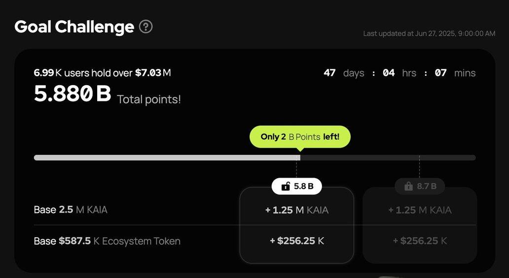Viewport: 509px width, 278px height.
Task: Click the 5.8 B milestone badge
Action: coord(297,186)
